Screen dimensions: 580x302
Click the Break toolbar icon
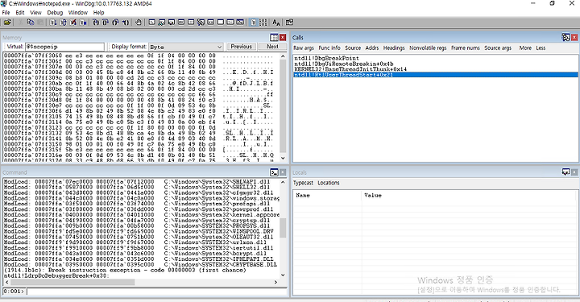point(83,23)
